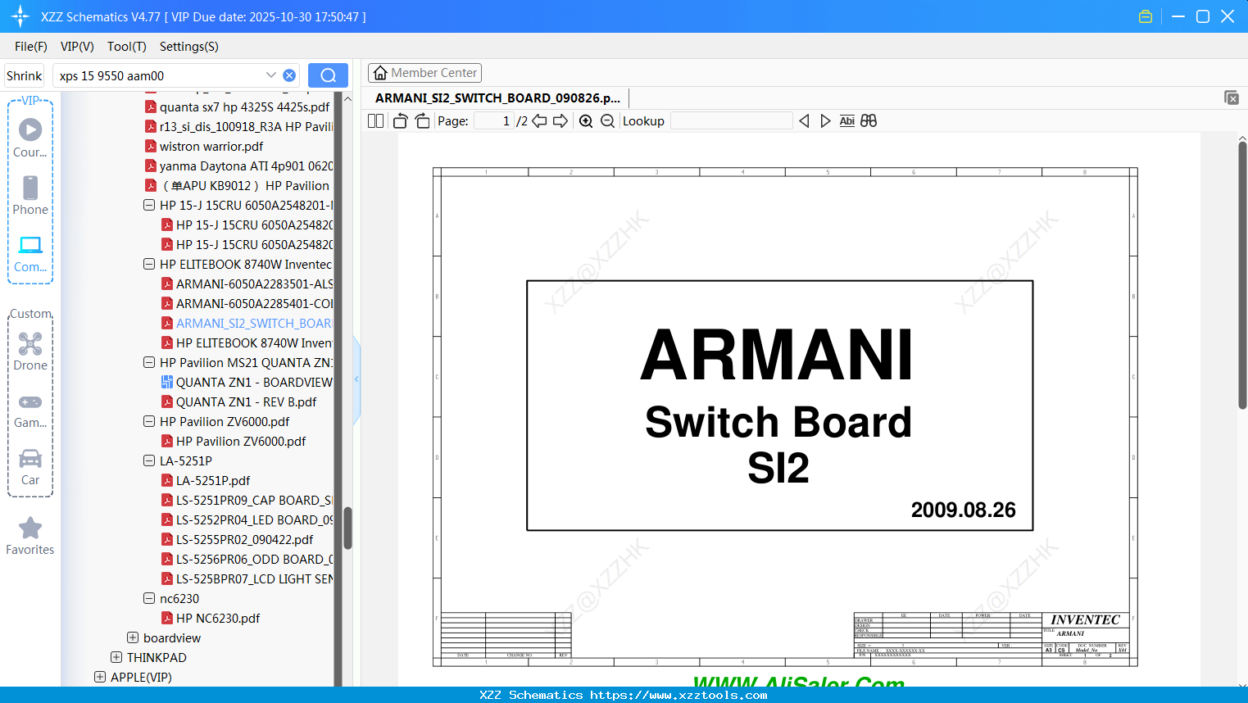Screen dimensions: 1248x703
Task: Click the file tree scrollbar thumb
Action: [x=347, y=528]
